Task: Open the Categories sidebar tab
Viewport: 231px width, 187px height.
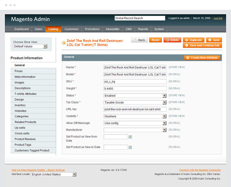Action: coord(33,116)
